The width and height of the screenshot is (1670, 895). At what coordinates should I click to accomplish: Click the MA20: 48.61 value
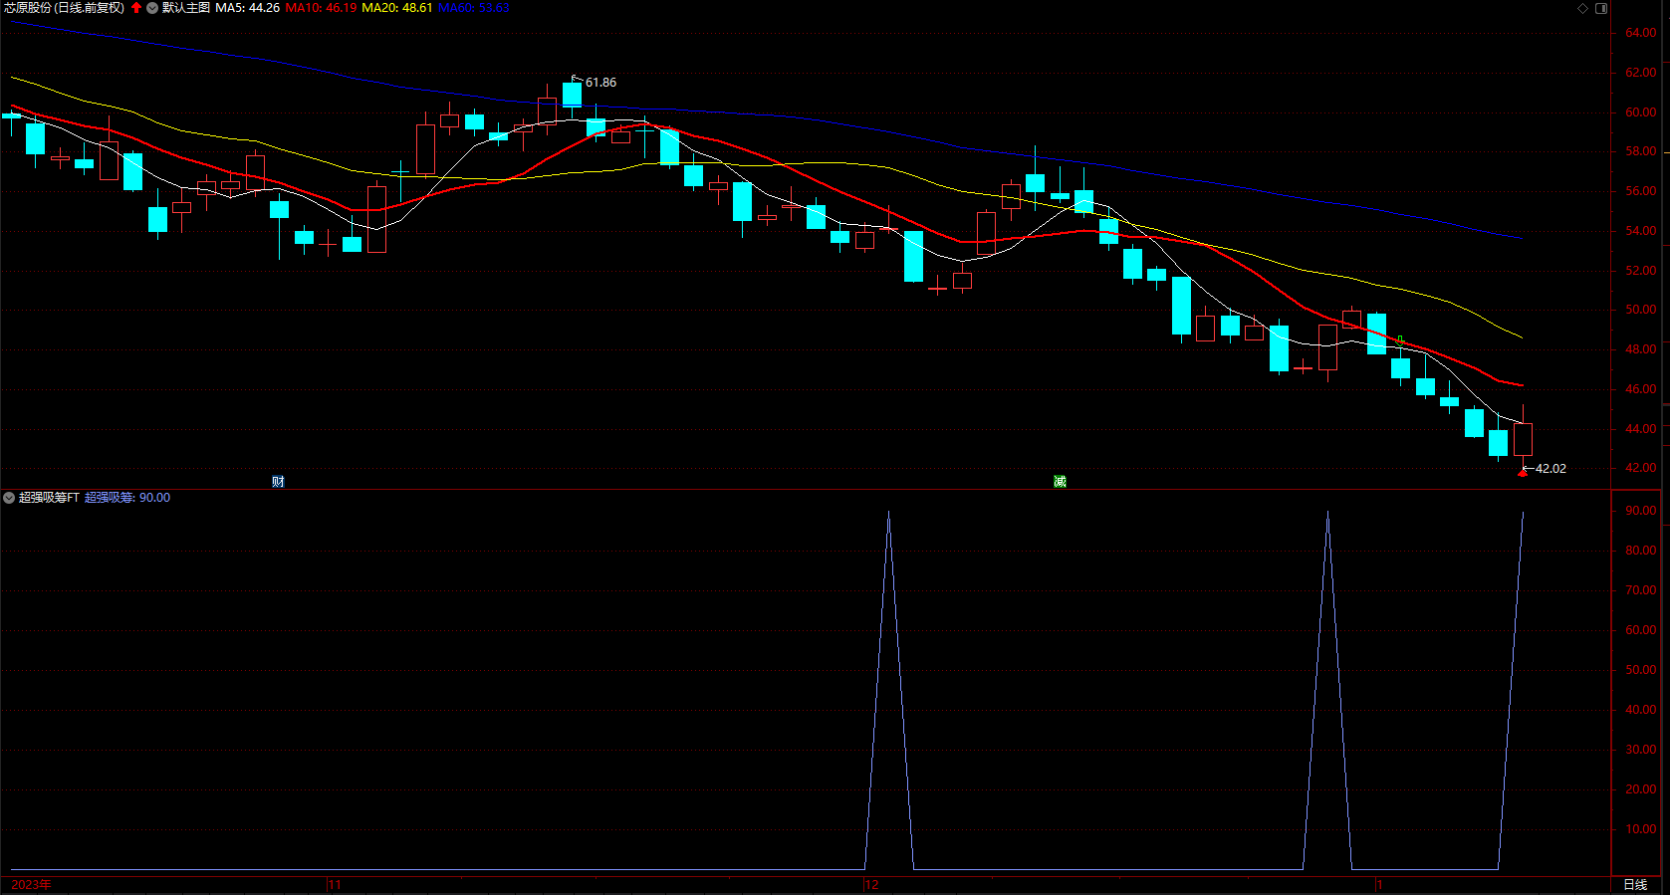point(397,8)
